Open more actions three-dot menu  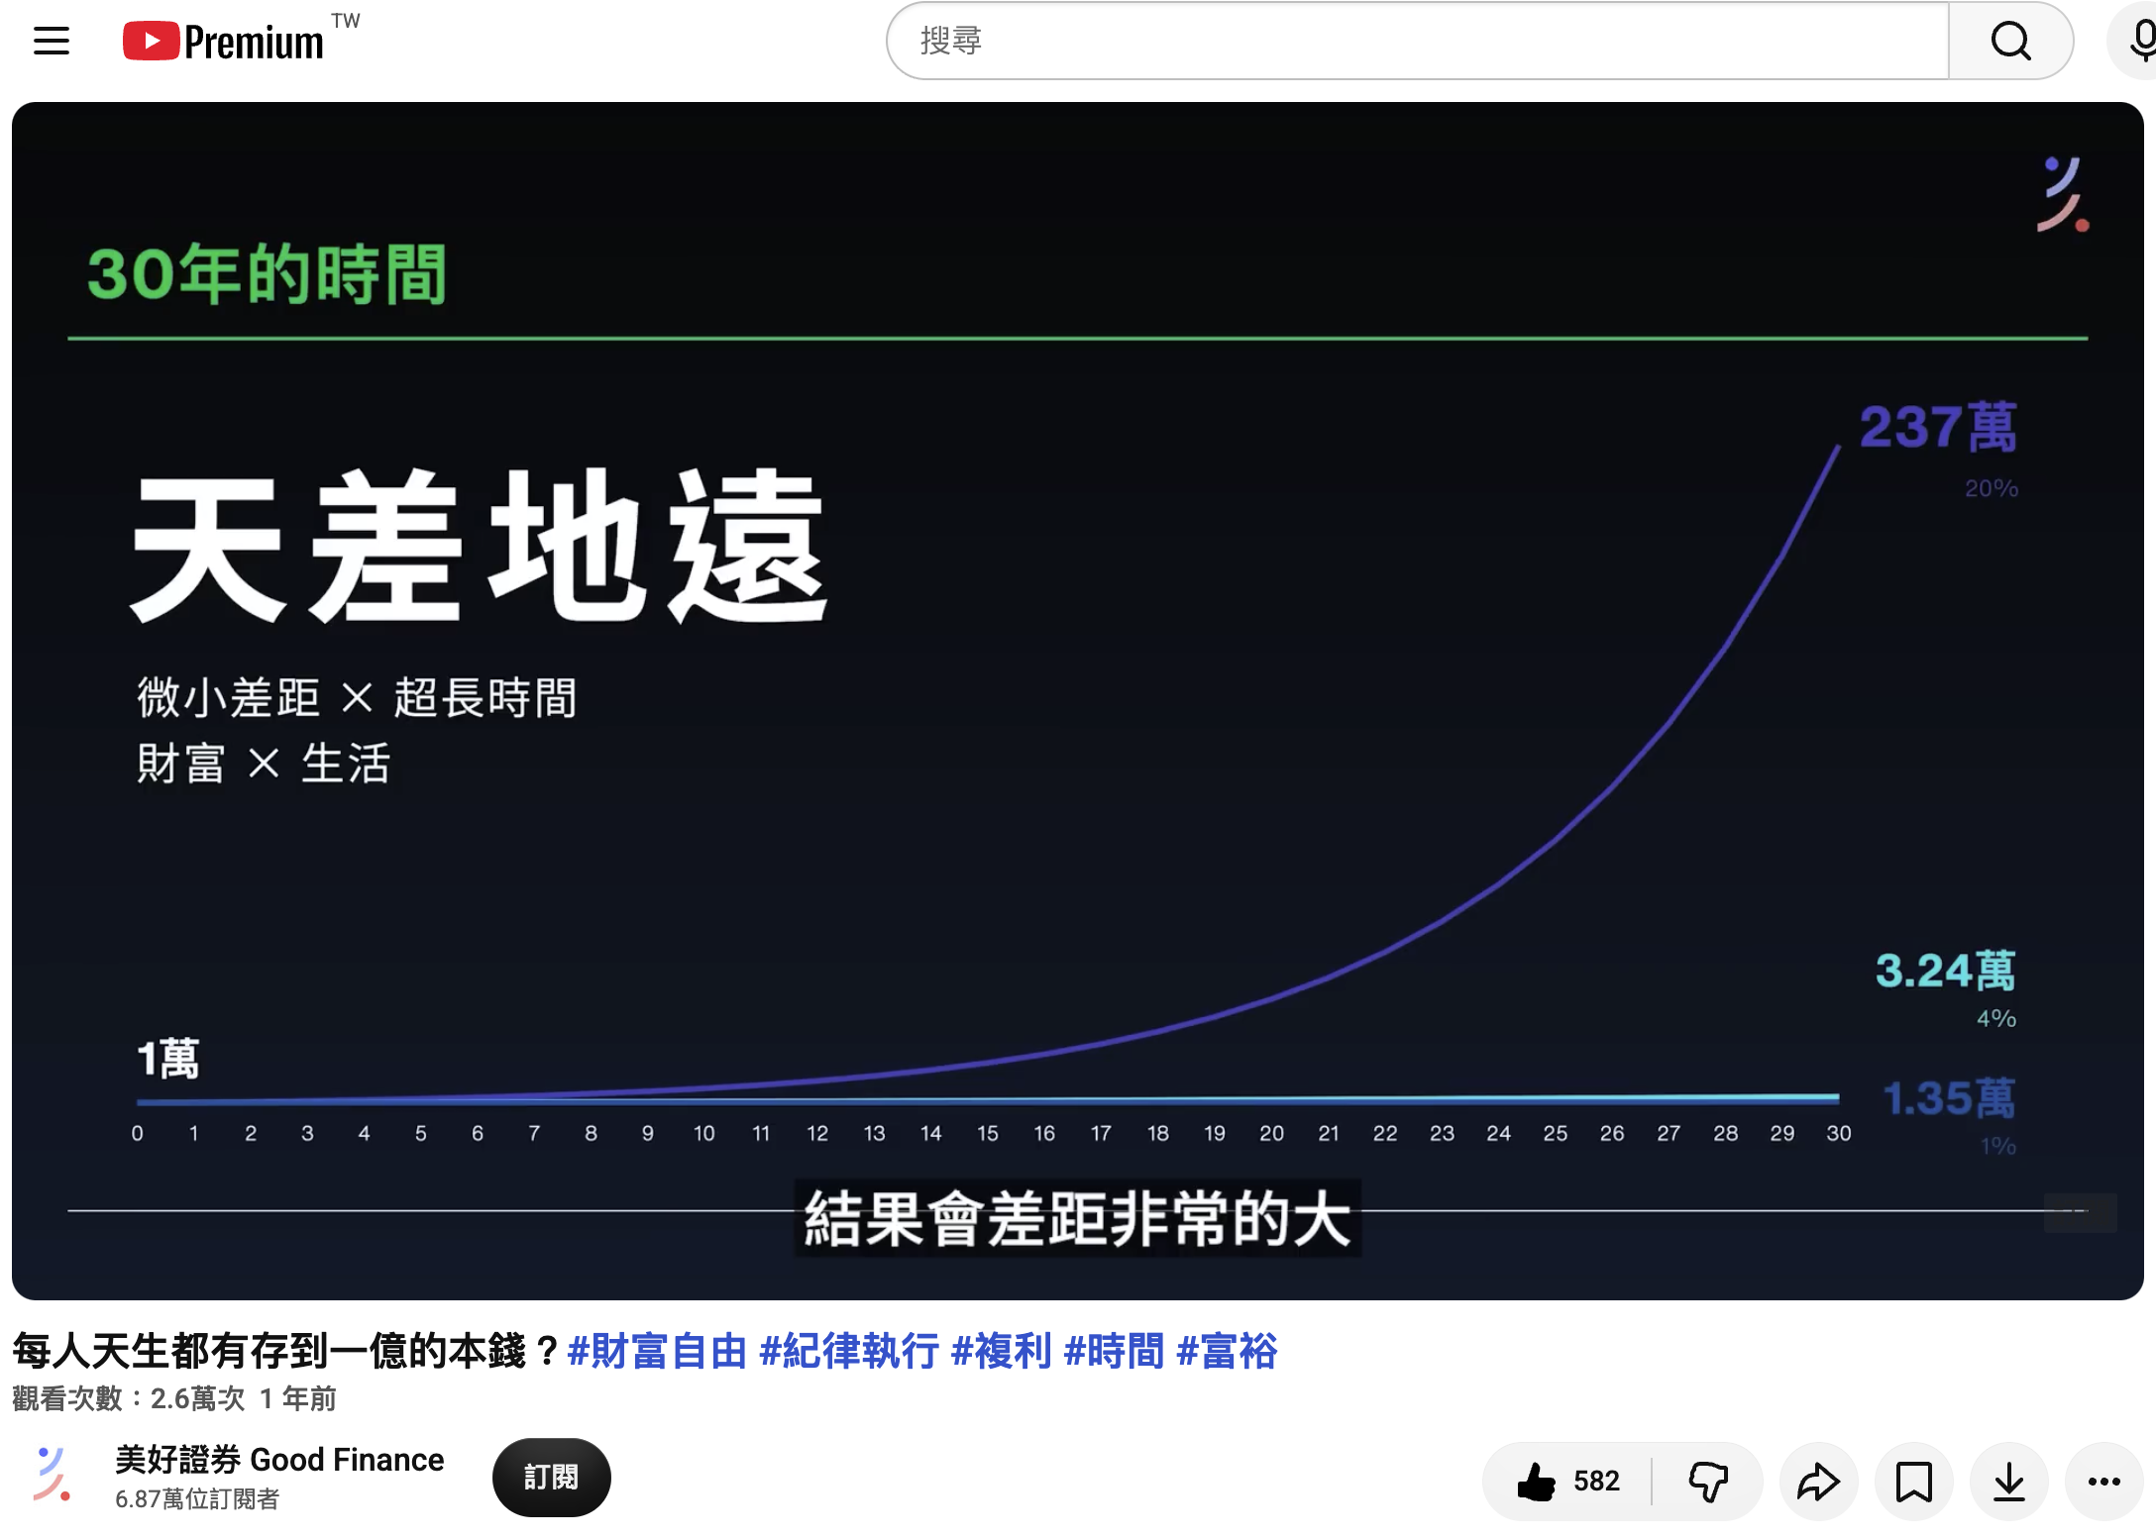2103,1481
